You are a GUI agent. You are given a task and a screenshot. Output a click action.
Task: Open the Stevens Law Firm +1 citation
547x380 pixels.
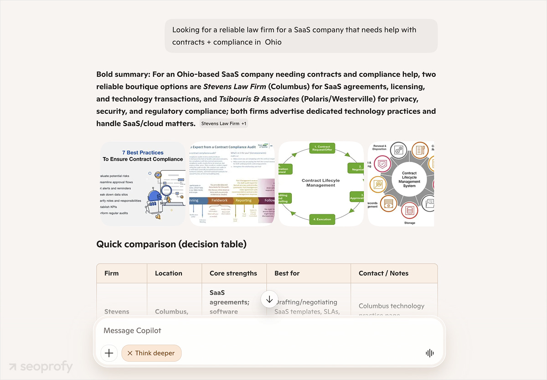[x=224, y=123]
